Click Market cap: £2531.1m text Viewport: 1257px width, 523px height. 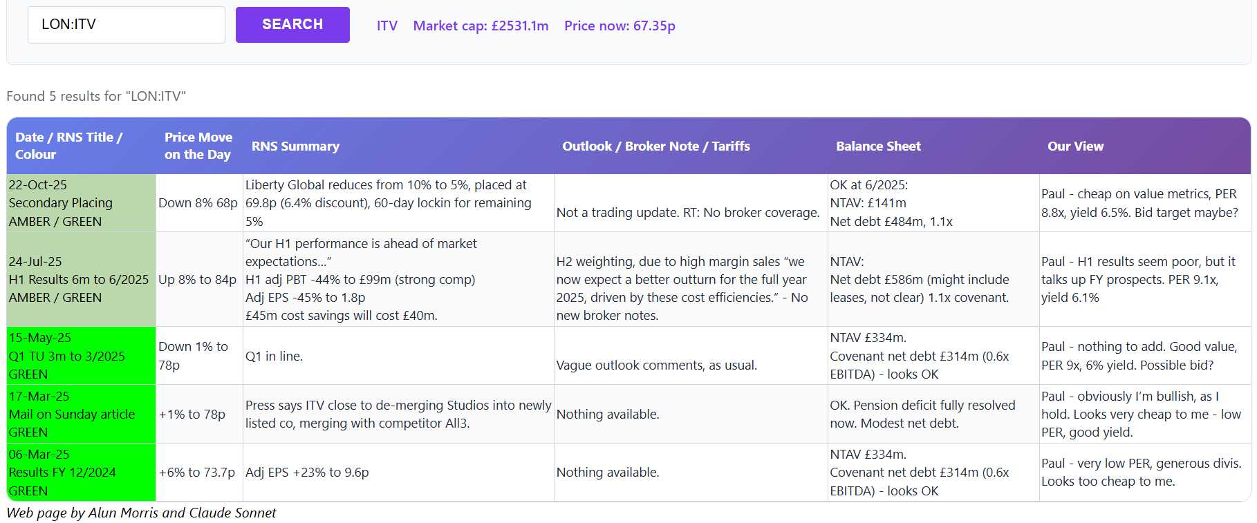[x=481, y=26]
